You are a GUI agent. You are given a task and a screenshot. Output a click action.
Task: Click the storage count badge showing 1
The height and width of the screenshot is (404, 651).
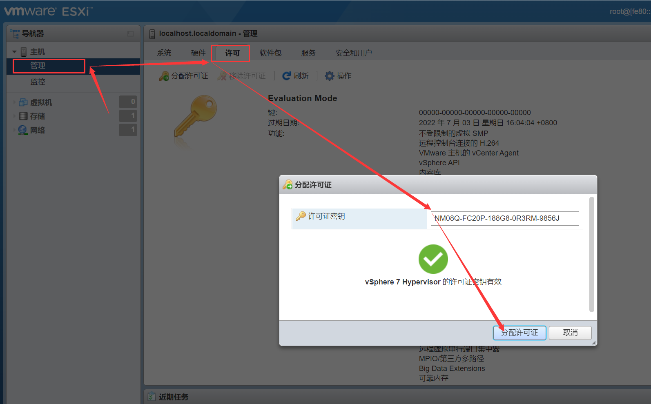[128, 115]
